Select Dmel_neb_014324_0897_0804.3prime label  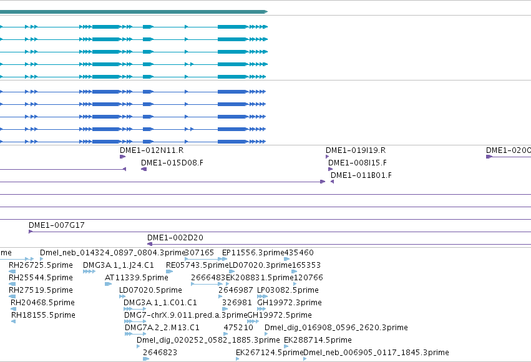click(112, 253)
